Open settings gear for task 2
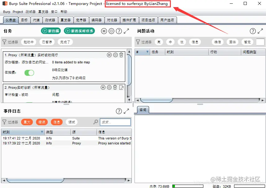Image resolution: width=266 pixels, height=188 pixels. coord(109,87)
